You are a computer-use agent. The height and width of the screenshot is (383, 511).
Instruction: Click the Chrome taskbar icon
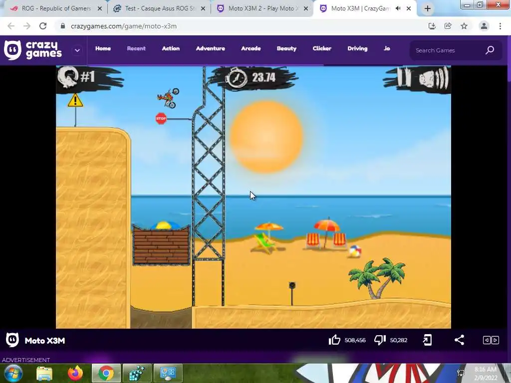click(106, 373)
